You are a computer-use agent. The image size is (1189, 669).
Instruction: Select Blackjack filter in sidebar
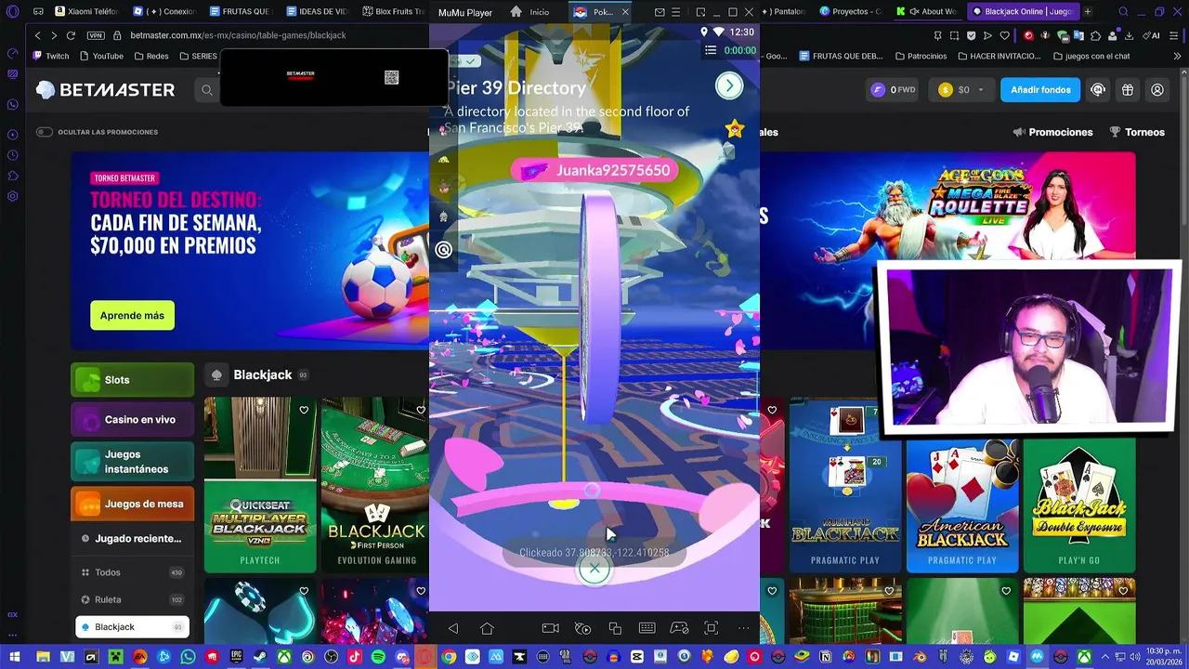pyautogui.click(x=132, y=627)
